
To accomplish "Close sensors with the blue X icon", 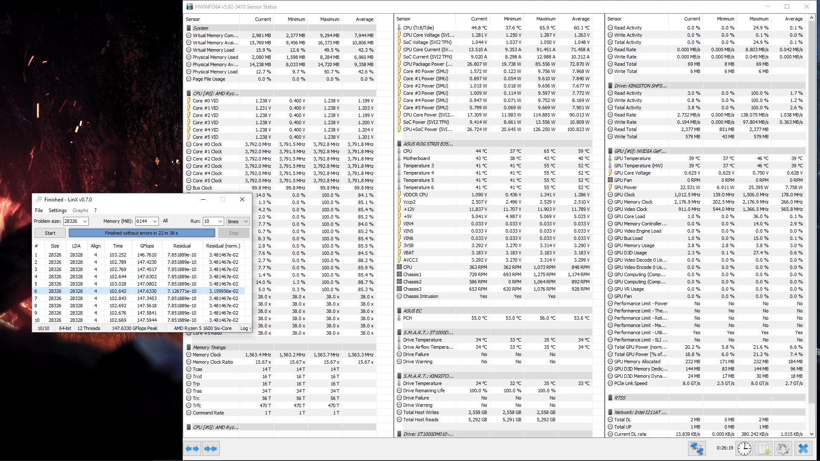I will (803, 449).
